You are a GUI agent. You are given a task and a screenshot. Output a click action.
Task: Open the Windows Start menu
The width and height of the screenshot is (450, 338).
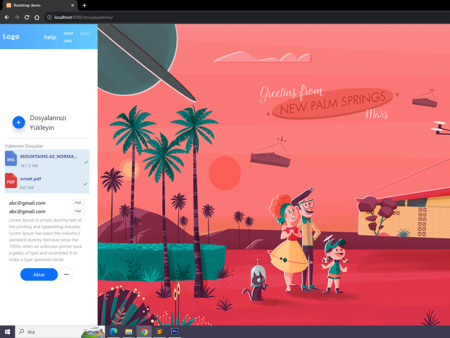point(8,332)
